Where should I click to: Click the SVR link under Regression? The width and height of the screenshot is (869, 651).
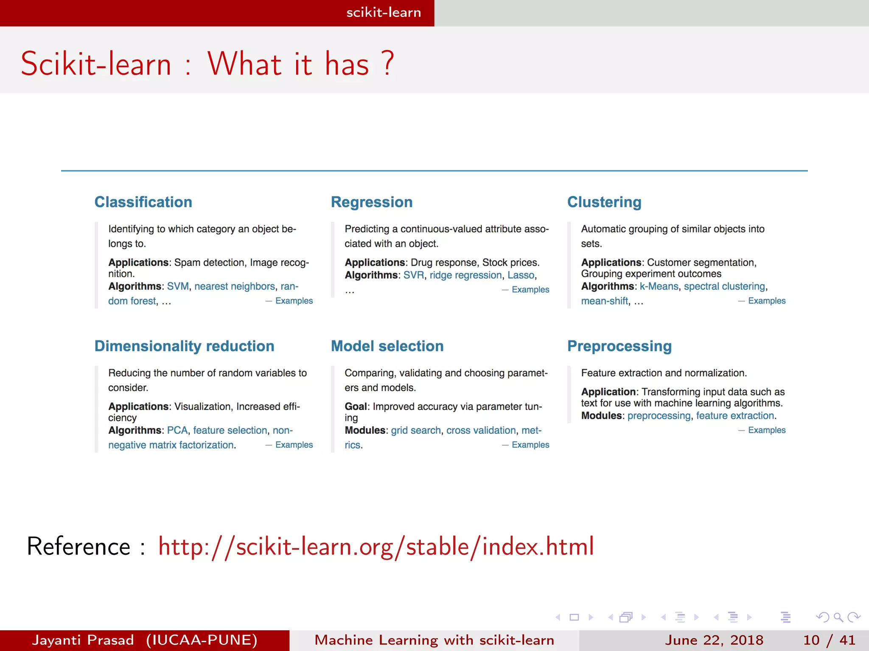pyautogui.click(x=414, y=275)
